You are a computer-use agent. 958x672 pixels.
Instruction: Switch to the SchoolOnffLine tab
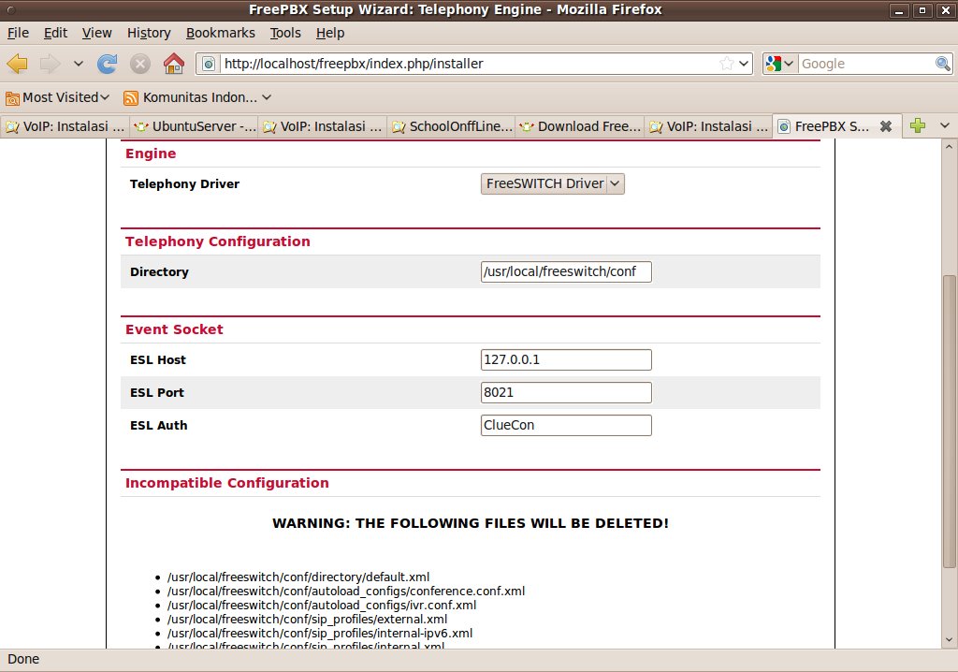[452, 126]
